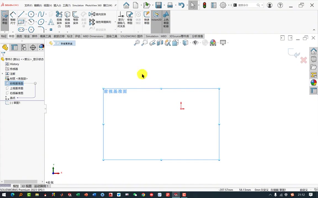Click the Zoom to Fit icon
Viewport: 318px width, 198px height.
137,43
